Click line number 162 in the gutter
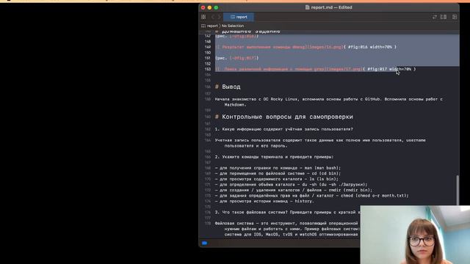Screen dimensions: 470x264 (208, 129)
